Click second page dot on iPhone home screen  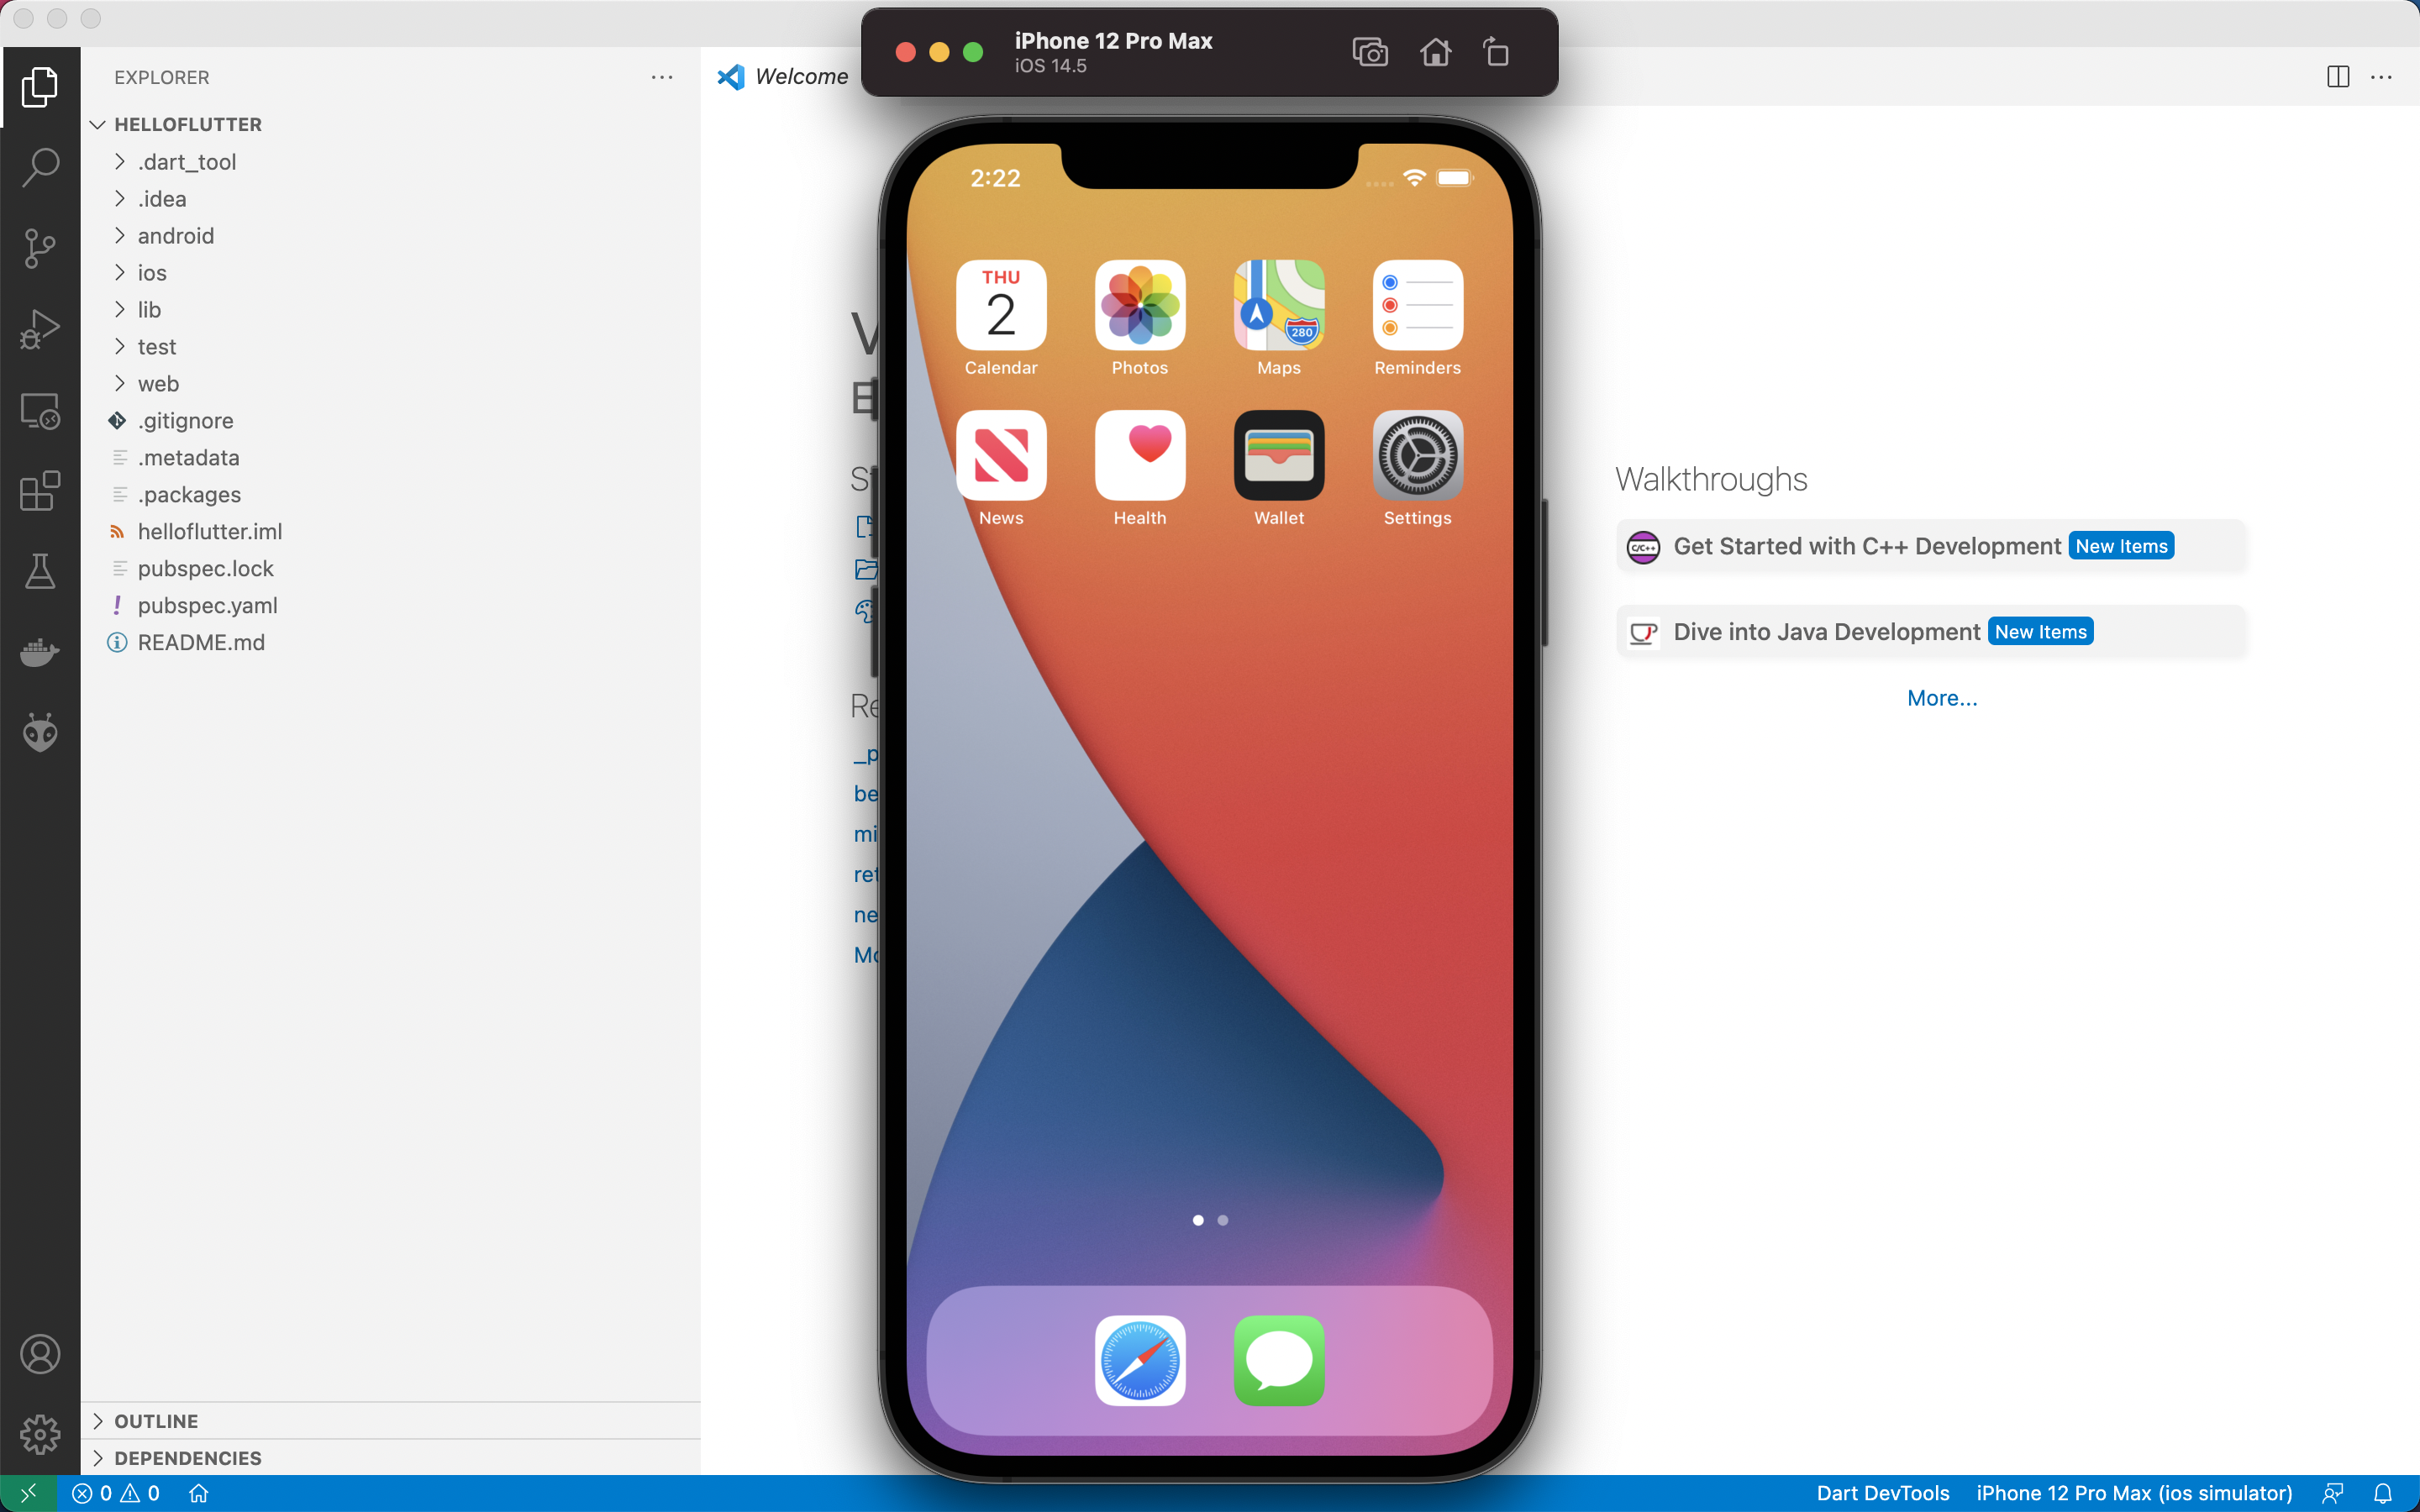coord(1223,1220)
